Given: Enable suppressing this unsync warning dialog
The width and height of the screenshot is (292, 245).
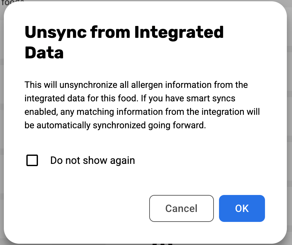Looking at the screenshot, I should (32, 160).
